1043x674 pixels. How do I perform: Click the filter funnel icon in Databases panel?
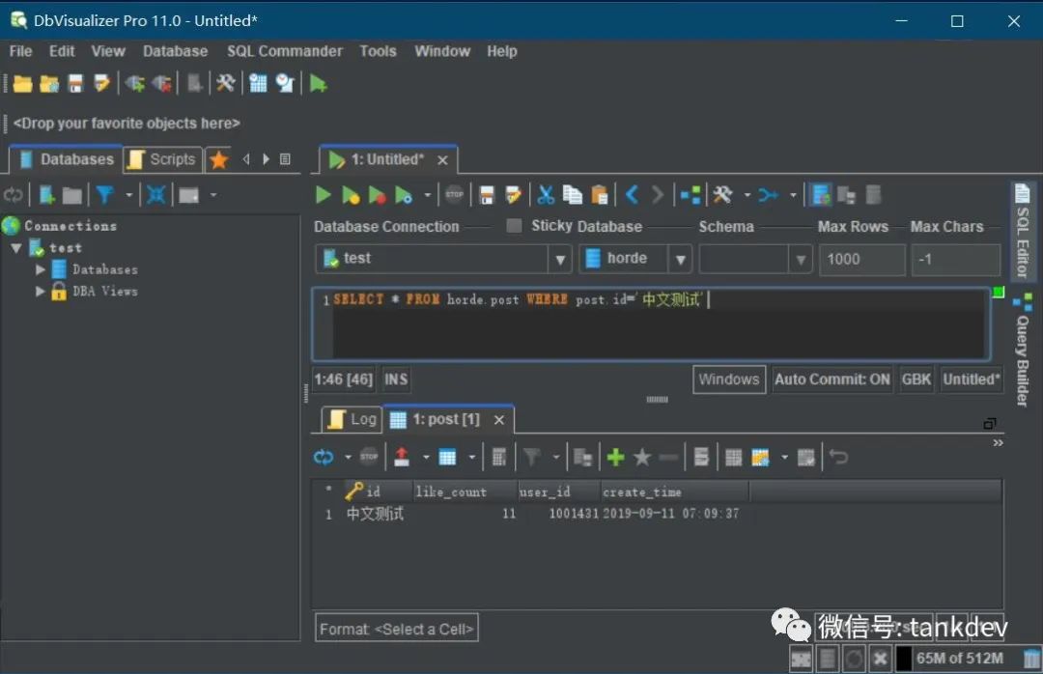tap(104, 195)
